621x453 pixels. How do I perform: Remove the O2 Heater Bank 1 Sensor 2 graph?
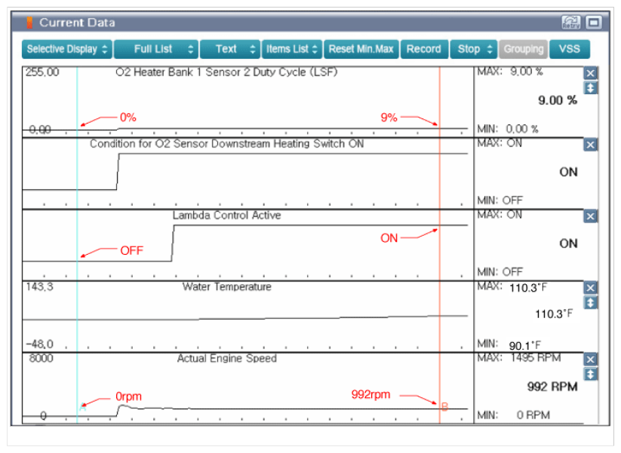[x=590, y=73]
